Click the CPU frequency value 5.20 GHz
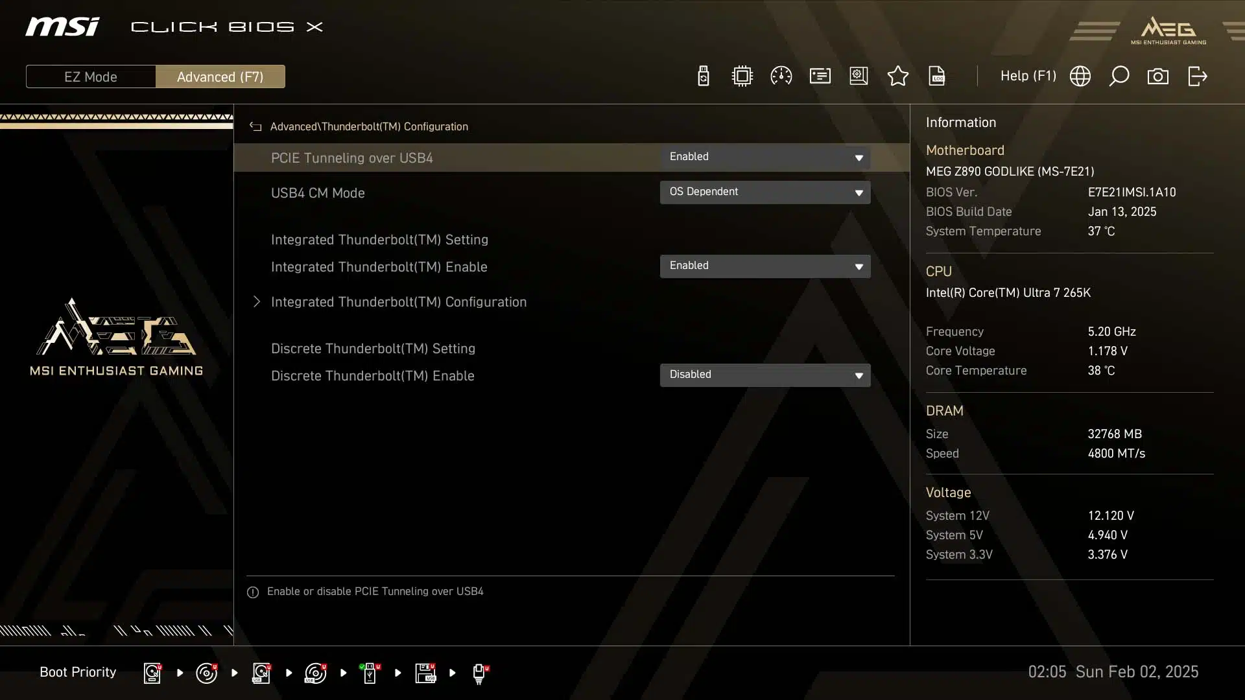The height and width of the screenshot is (700, 1245). point(1111,332)
